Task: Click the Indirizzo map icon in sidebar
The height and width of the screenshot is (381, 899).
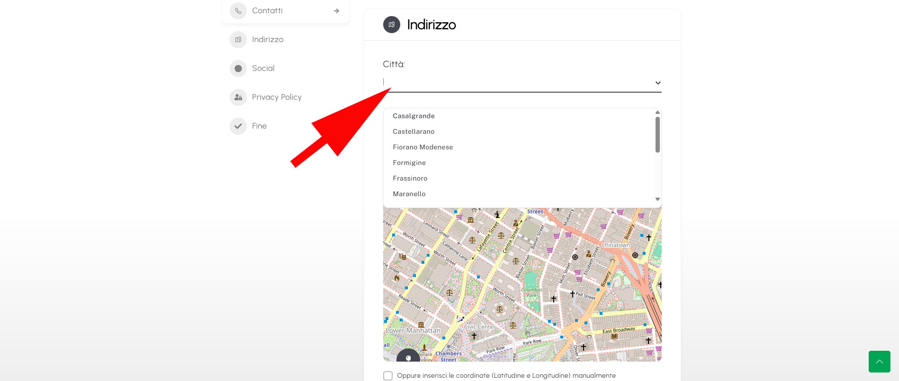Action: pos(238,40)
